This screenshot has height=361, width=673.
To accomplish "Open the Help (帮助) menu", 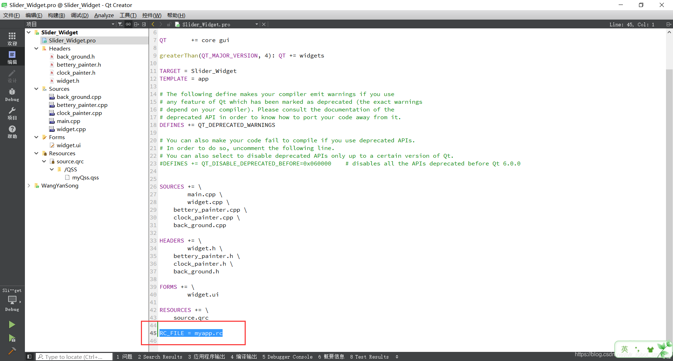I will coord(176,15).
